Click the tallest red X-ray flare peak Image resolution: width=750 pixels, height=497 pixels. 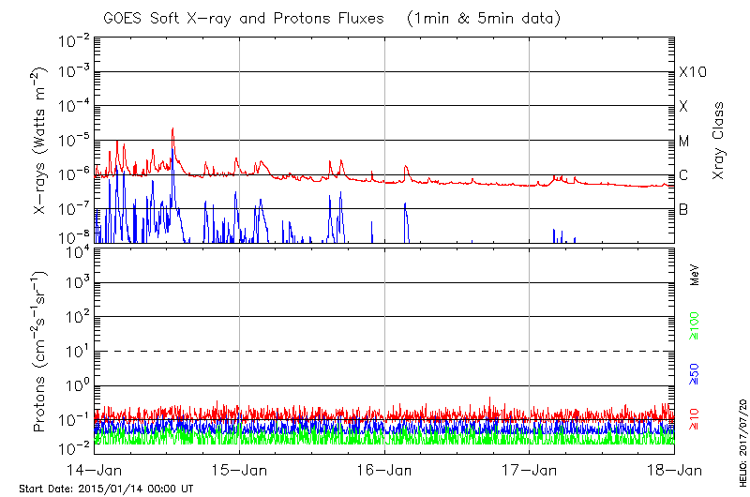click(x=172, y=129)
